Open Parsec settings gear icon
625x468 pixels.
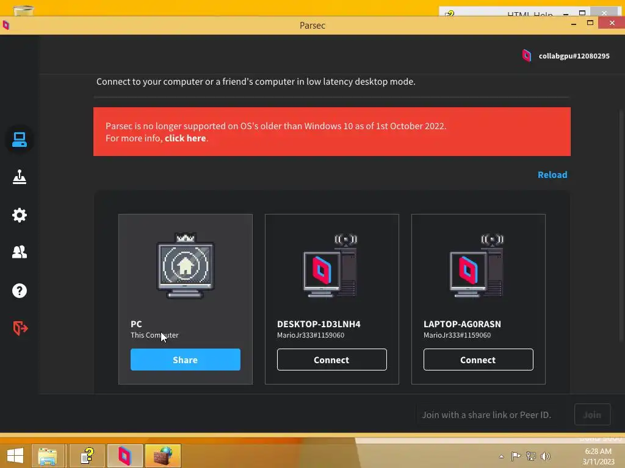(x=19, y=215)
